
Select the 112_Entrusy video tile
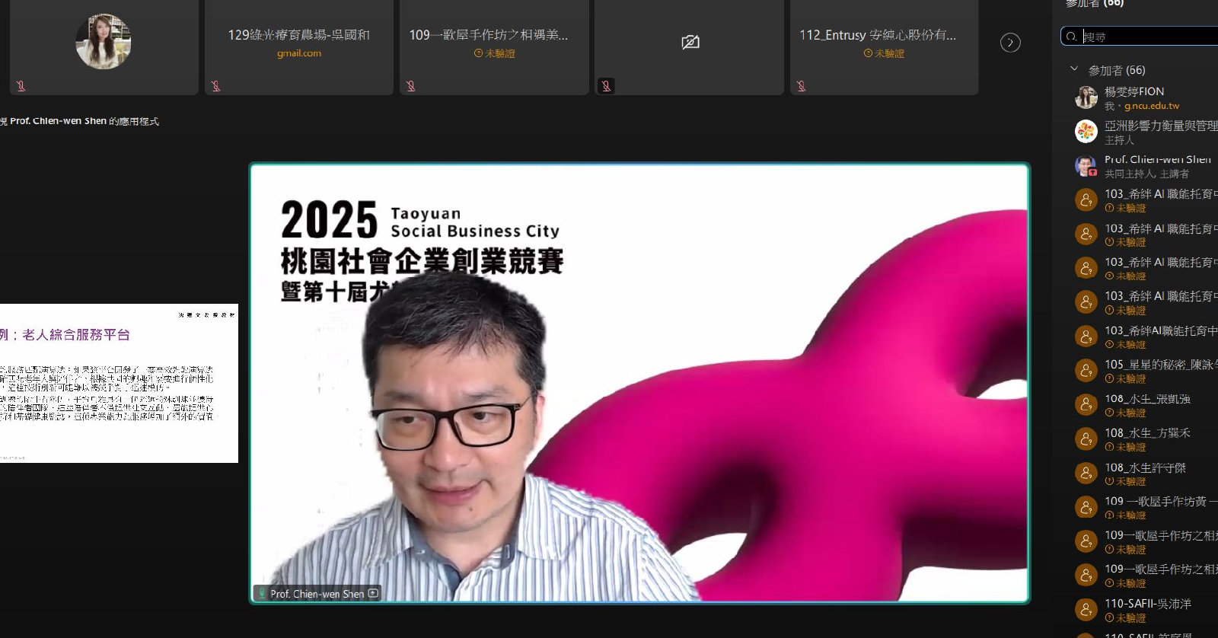pyautogui.click(x=884, y=46)
